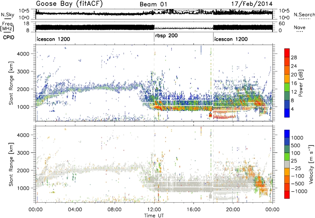Viewport: 315px width, 218px height.
Task: Click the 'Beam 01' heading
Action: (x=153, y=4)
